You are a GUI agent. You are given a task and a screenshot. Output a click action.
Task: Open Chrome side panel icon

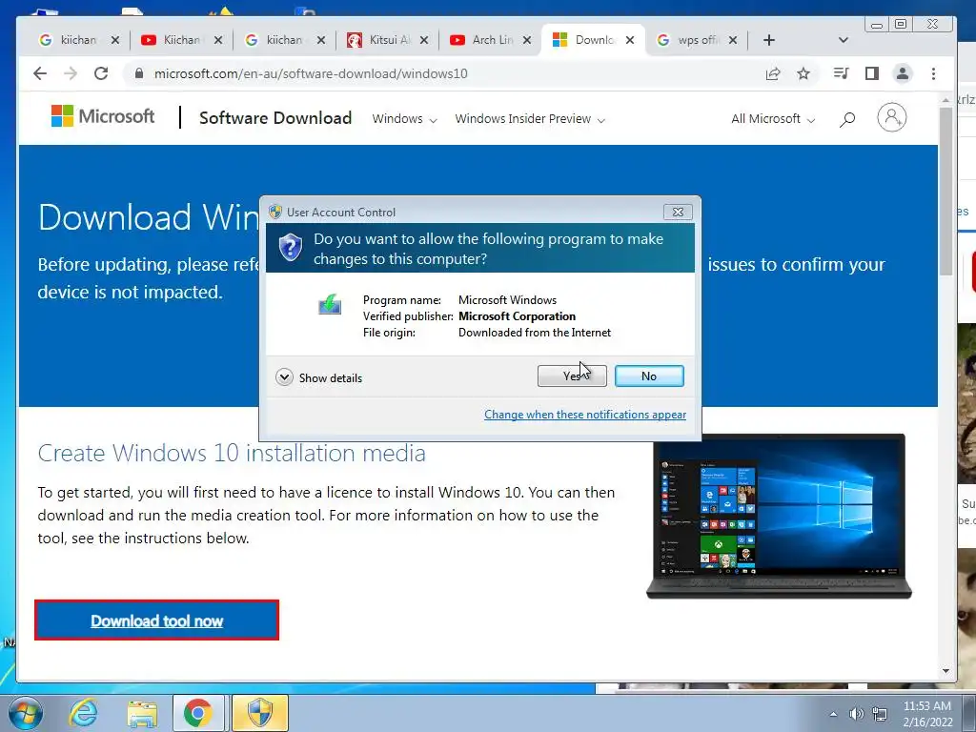pyautogui.click(x=872, y=73)
